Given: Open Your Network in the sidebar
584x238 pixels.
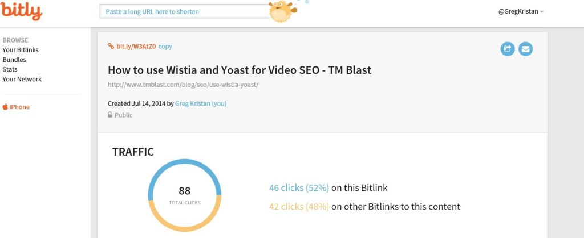Looking at the screenshot, I should (x=22, y=79).
